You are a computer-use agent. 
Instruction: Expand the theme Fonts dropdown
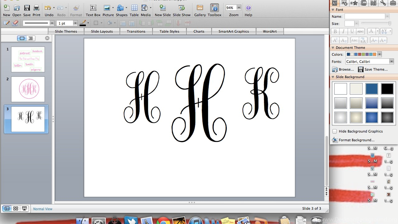pos(391,62)
